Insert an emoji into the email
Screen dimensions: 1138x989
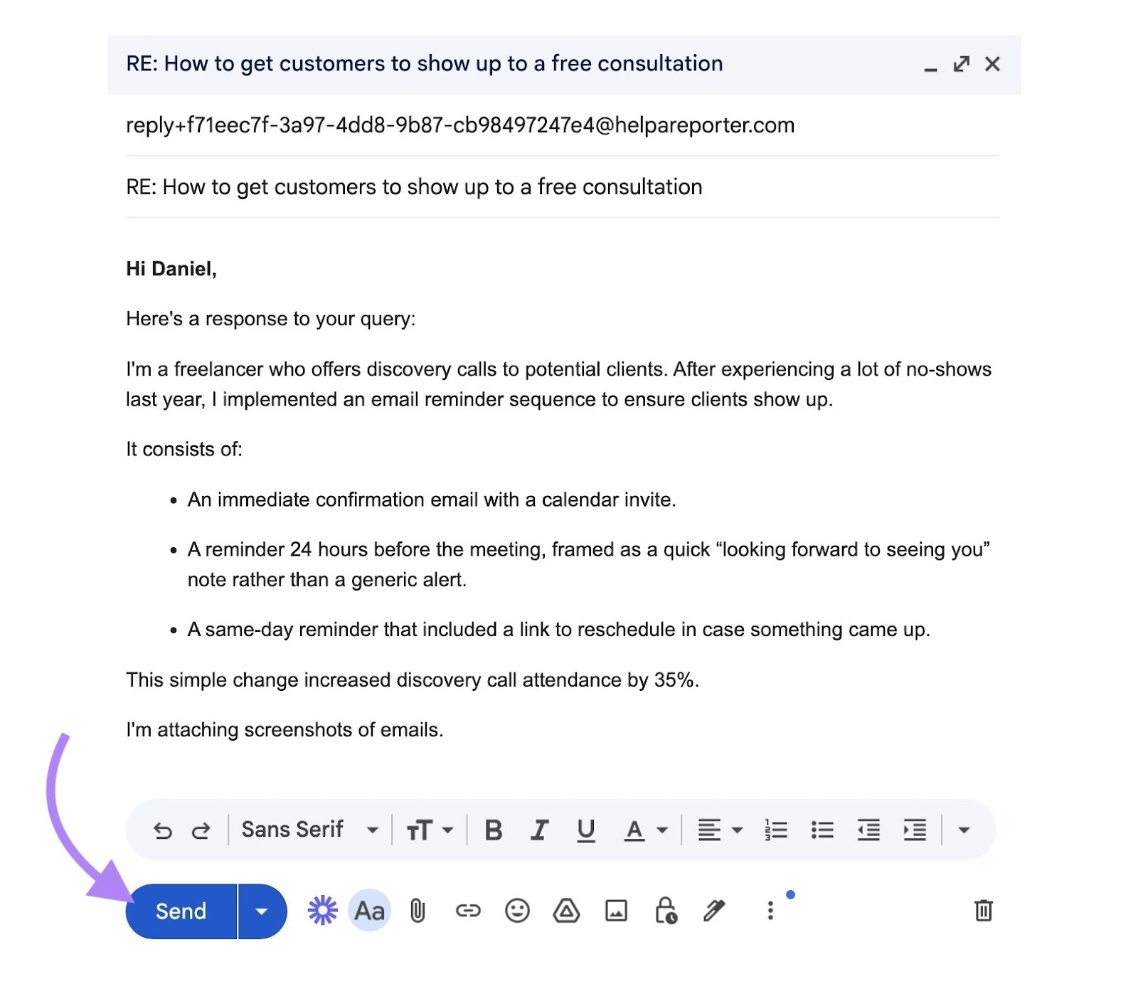tap(517, 911)
